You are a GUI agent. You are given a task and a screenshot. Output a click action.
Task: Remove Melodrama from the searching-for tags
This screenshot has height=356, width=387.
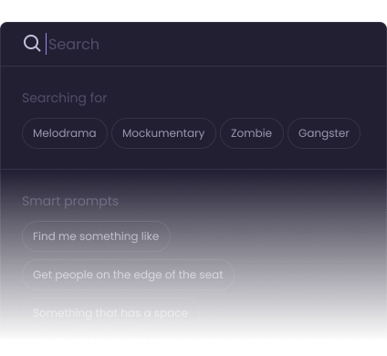click(65, 133)
